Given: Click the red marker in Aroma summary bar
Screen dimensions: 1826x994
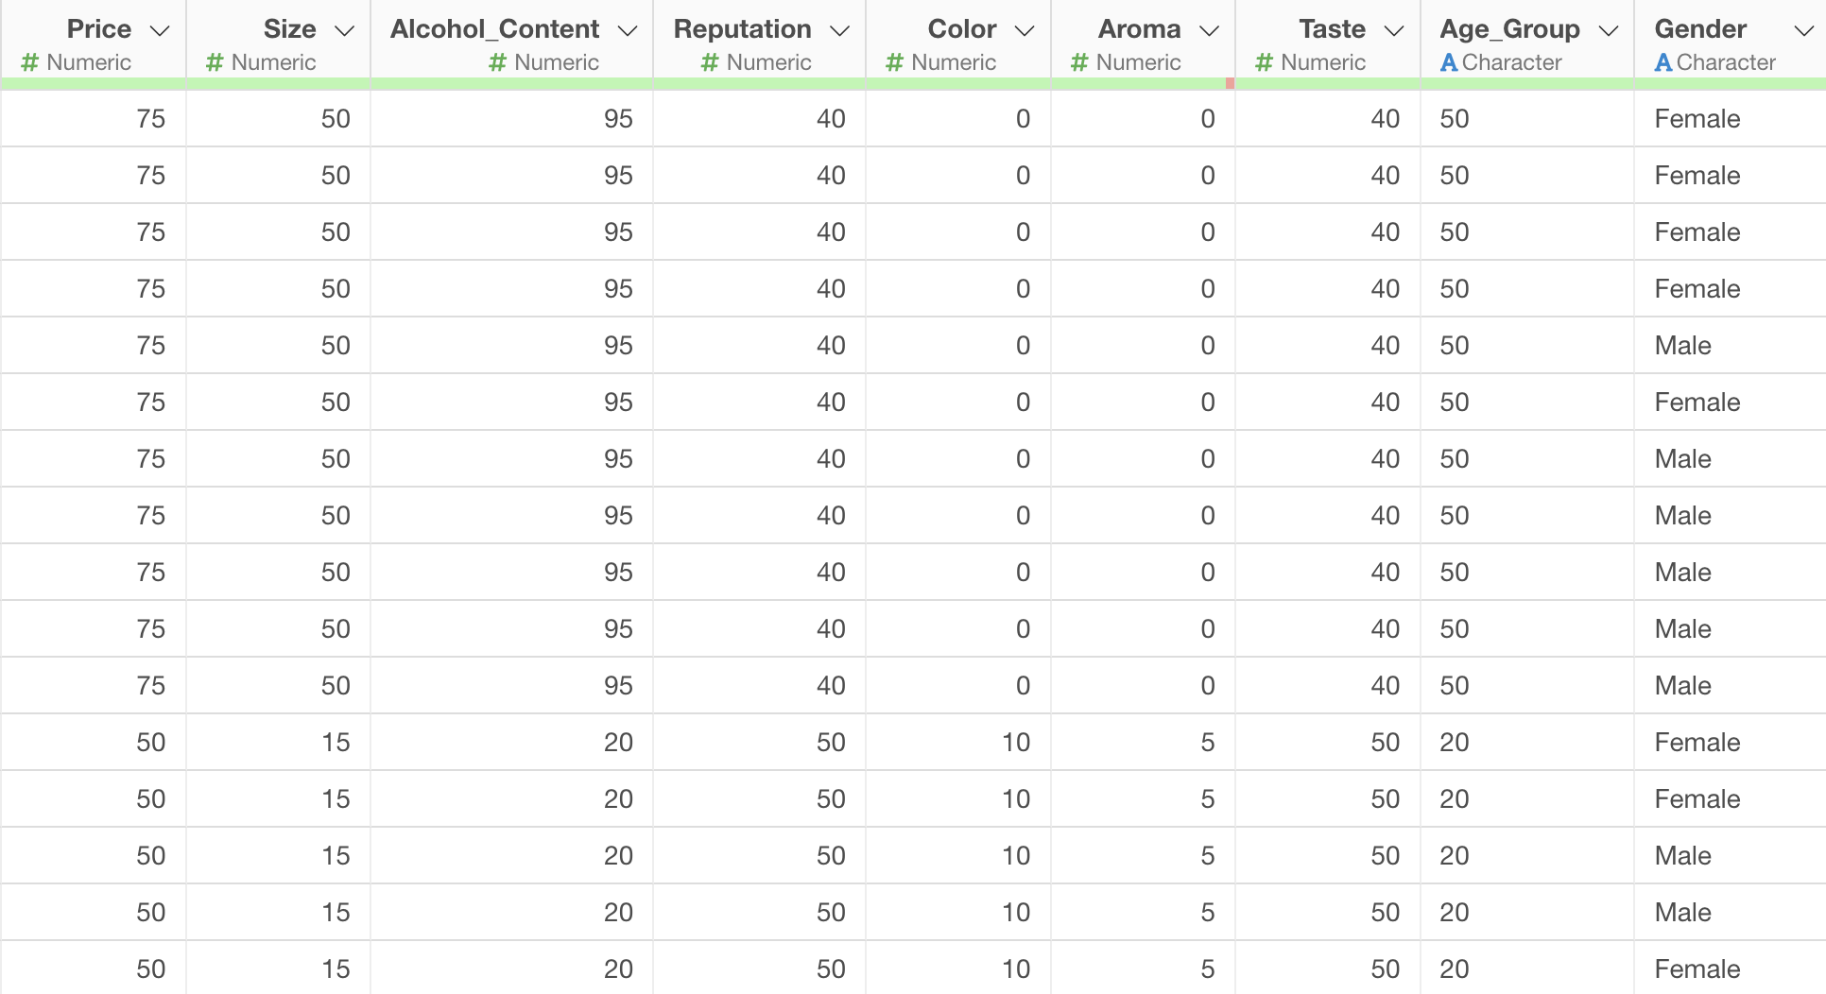Looking at the screenshot, I should click(x=1230, y=83).
